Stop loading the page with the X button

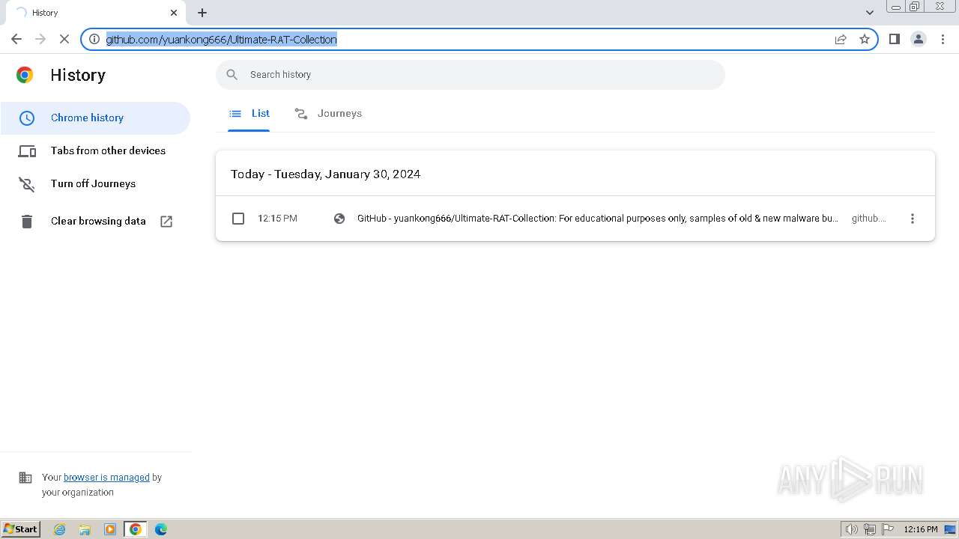coord(64,39)
